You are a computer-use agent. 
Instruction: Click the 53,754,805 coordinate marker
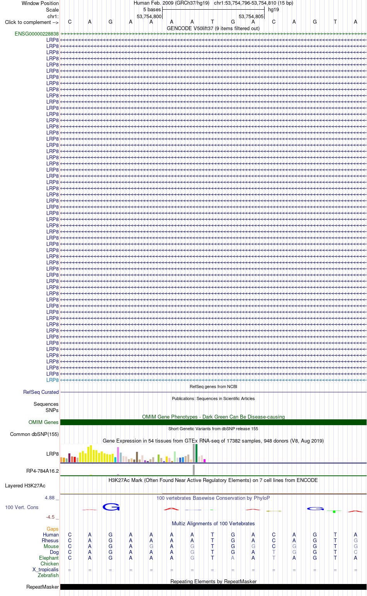click(251, 17)
